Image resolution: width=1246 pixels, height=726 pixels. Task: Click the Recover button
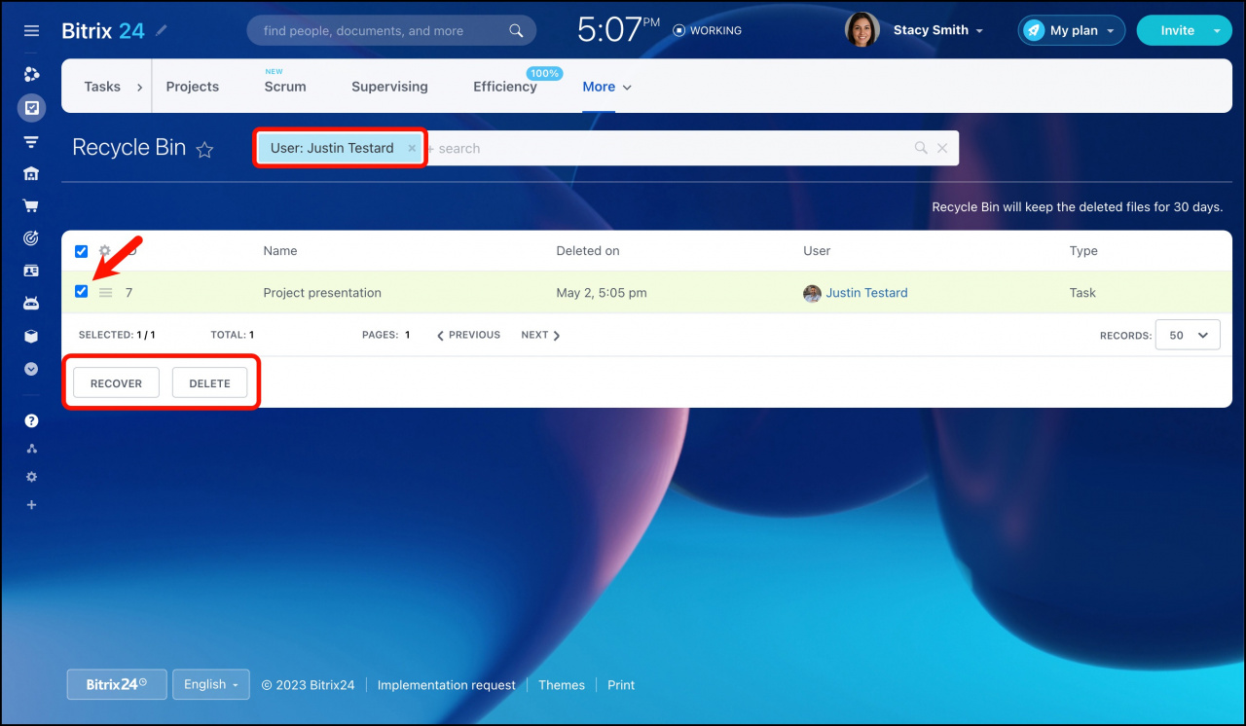coord(116,383)
